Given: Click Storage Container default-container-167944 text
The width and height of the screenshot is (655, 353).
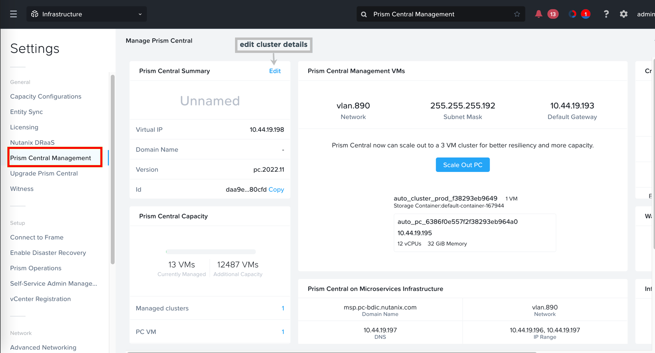Looking at the screenshot, I should click(x=449, y=206).
